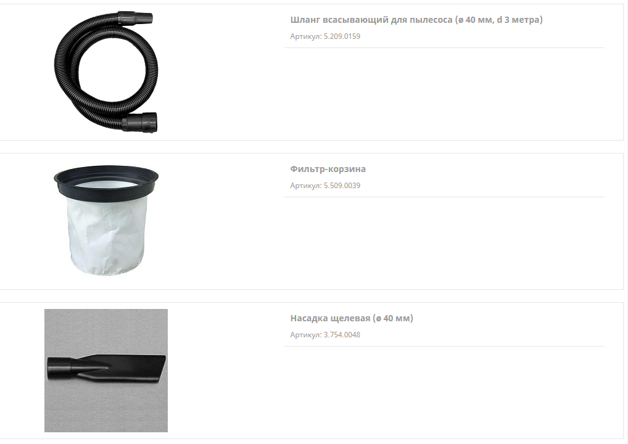Open the white filter basket product image

106,220
